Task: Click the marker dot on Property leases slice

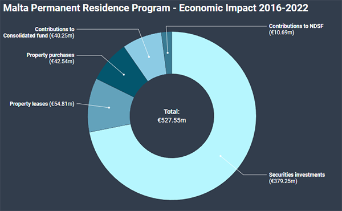Action: (x=109, y=108)
